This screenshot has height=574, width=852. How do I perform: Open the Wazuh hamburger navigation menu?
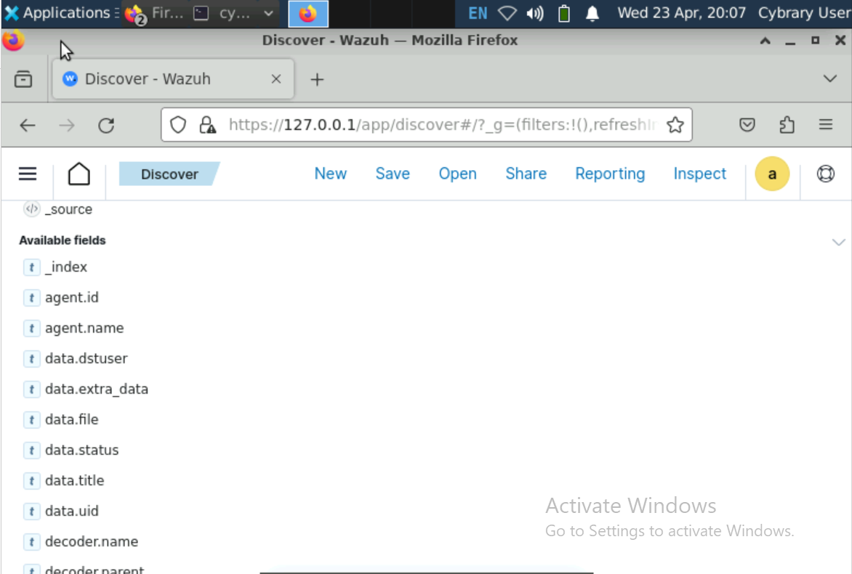click(x=28, y=174)
